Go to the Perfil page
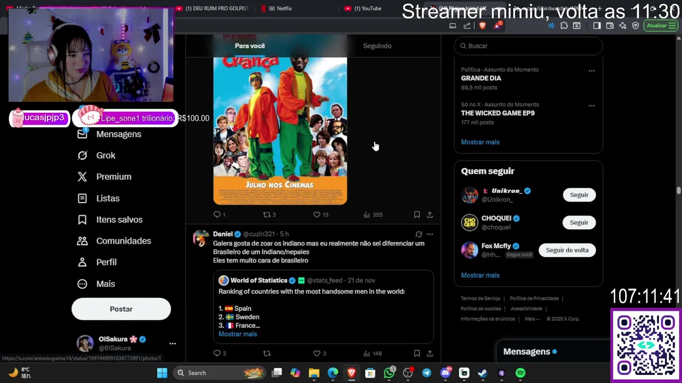682x383 pixels. [97, 262]
